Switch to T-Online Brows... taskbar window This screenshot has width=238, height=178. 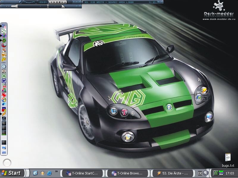[x=128, y=173]
